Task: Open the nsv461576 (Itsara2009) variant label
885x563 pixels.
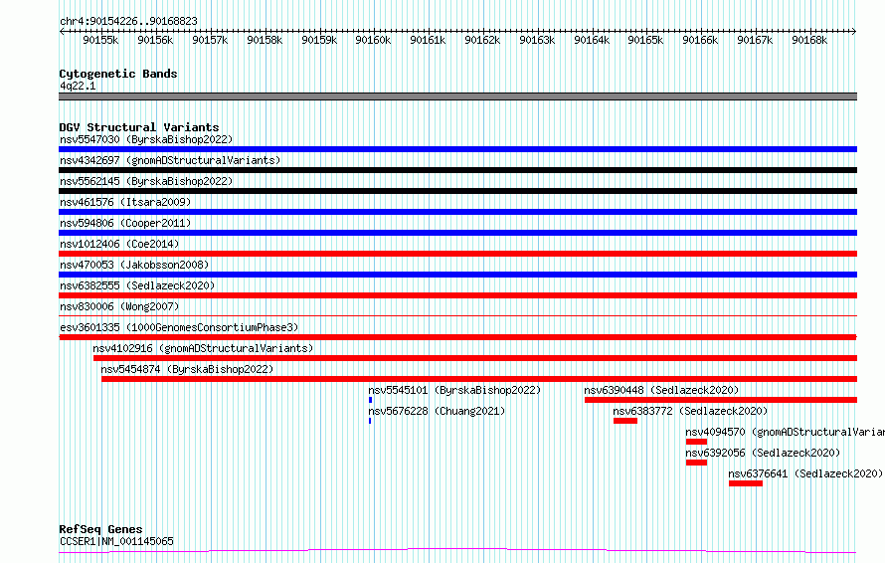Action: 125,202
